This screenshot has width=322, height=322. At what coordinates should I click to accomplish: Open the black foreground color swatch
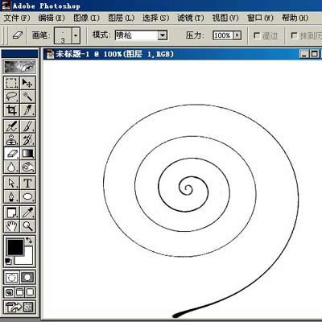pos(15,247)
